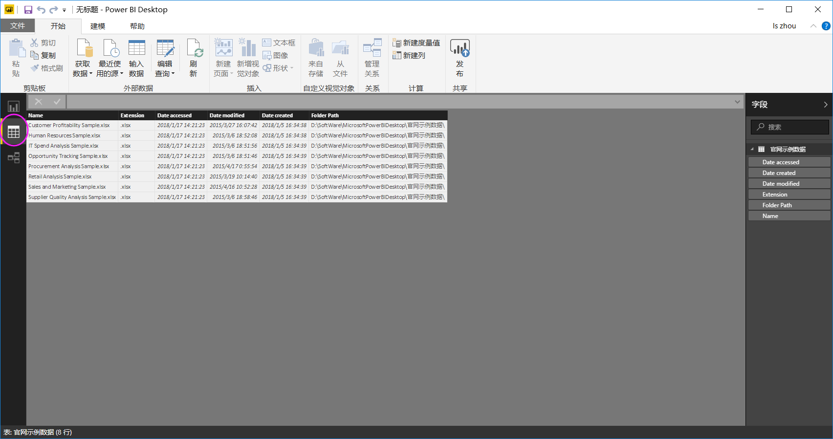Viewport: 833px width, 439px height.
Task: Open quick access toolbar customization arrow
Action: click(x=64, y=10)
